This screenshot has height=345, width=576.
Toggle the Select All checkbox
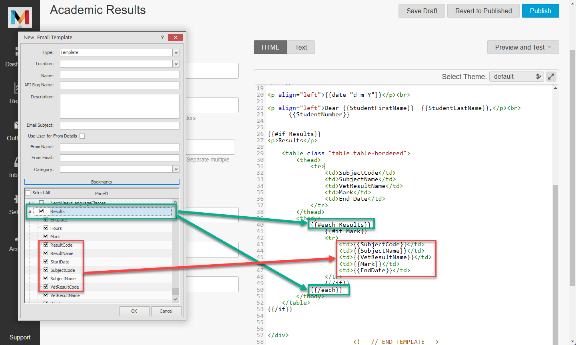[x=28, y=193]
